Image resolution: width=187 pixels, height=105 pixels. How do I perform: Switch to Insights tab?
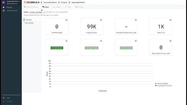pyautogui.click(x=57, y=7)
